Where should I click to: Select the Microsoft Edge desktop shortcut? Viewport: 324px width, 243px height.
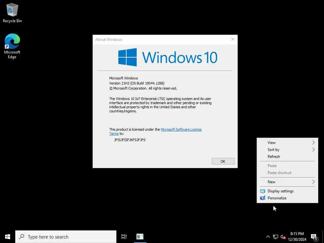click(x=12, y=46)
